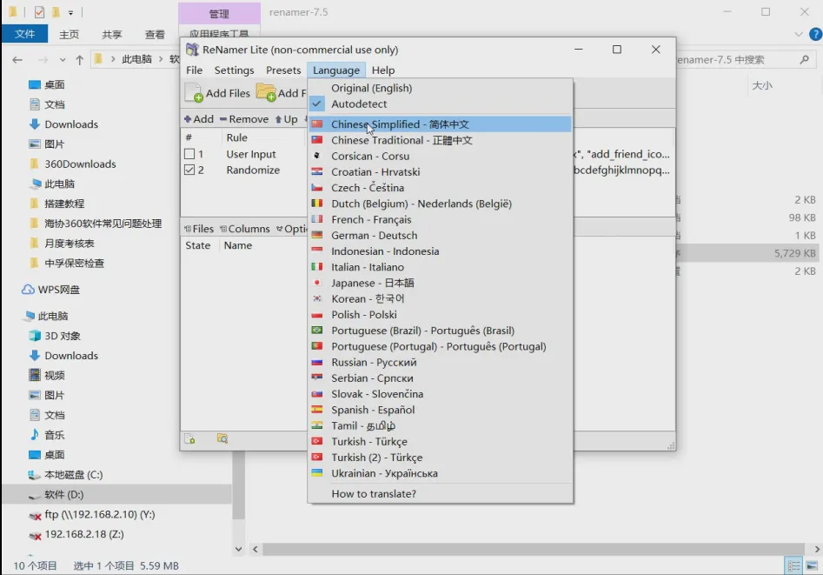Click the Ukrainian flag icon
The width and height of the screenshot is (823, 575).
pos(316,472)
